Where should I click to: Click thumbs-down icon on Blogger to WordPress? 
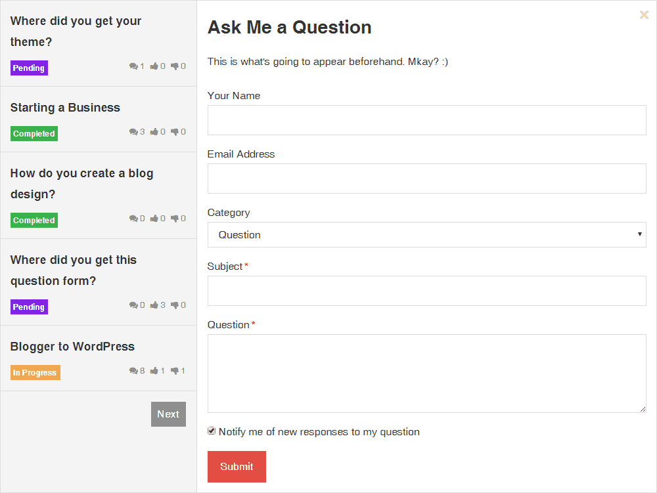(x=175, y=371)
